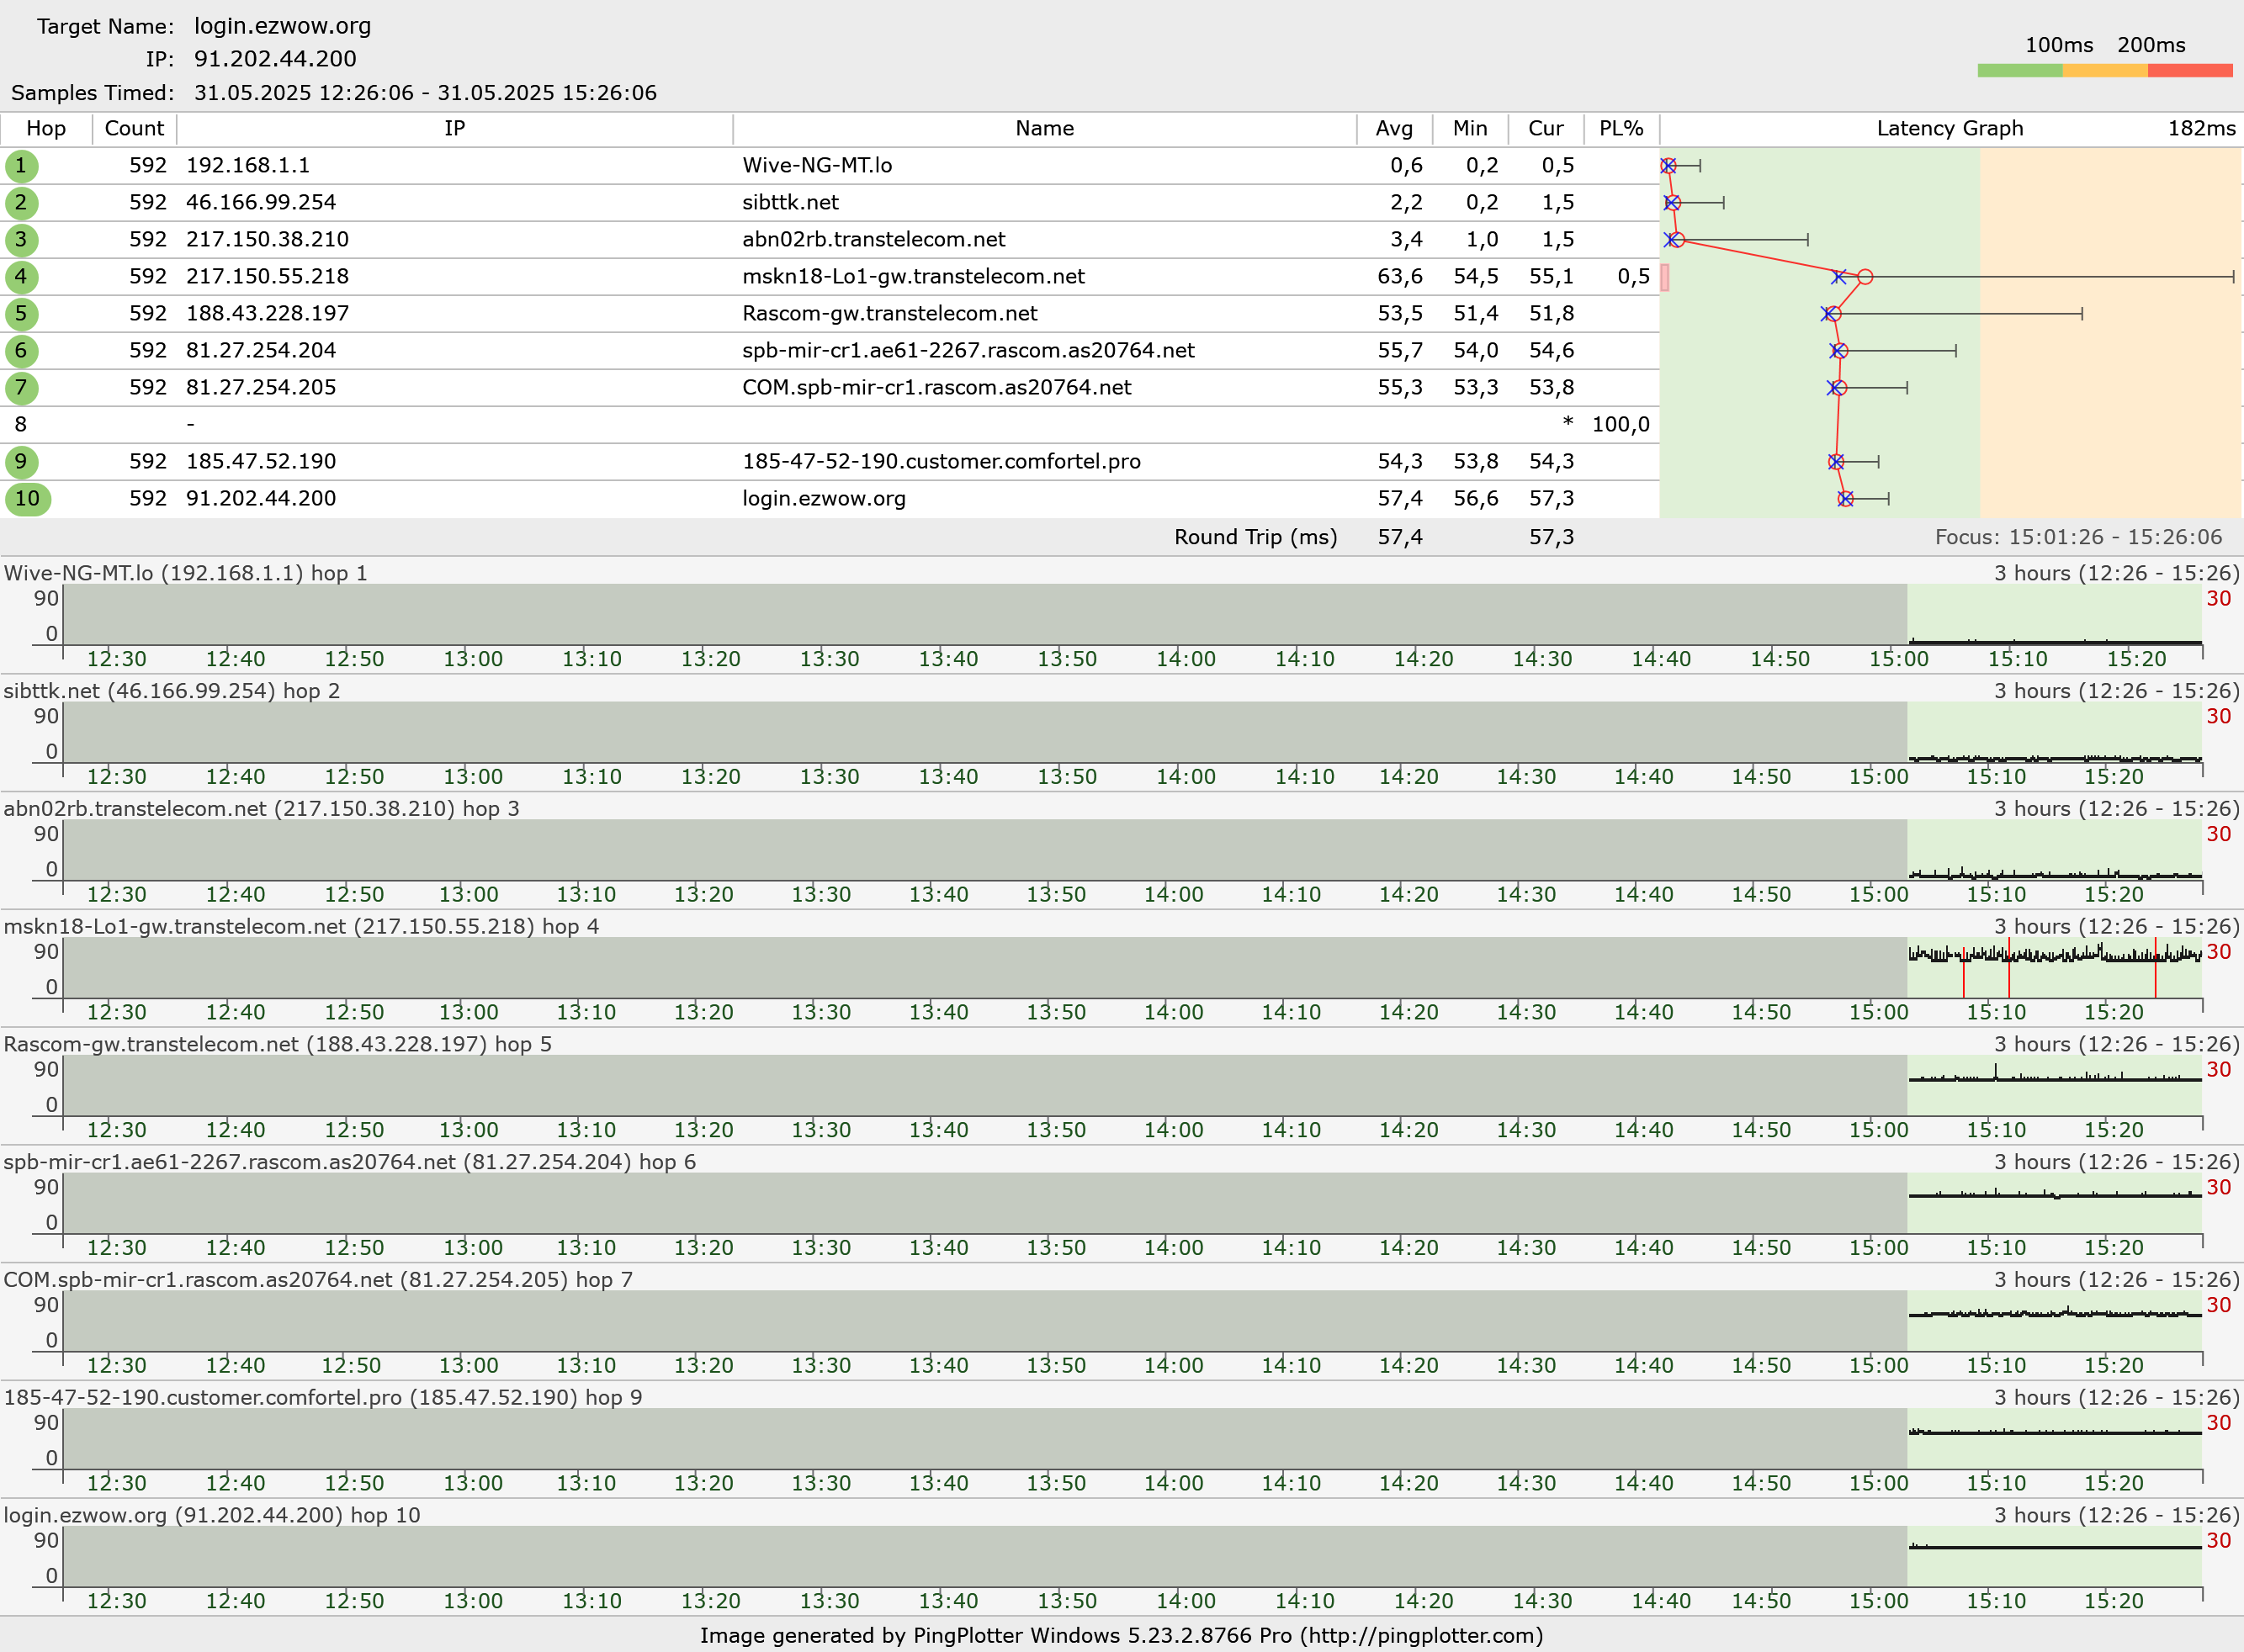Click the Hop column header
Screen dimensions: 2244x1652
tap(46, 129)
